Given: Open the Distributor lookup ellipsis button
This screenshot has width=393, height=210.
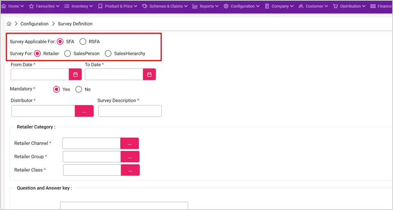Looking at the screenshot, I should click(x=84, y=111).
